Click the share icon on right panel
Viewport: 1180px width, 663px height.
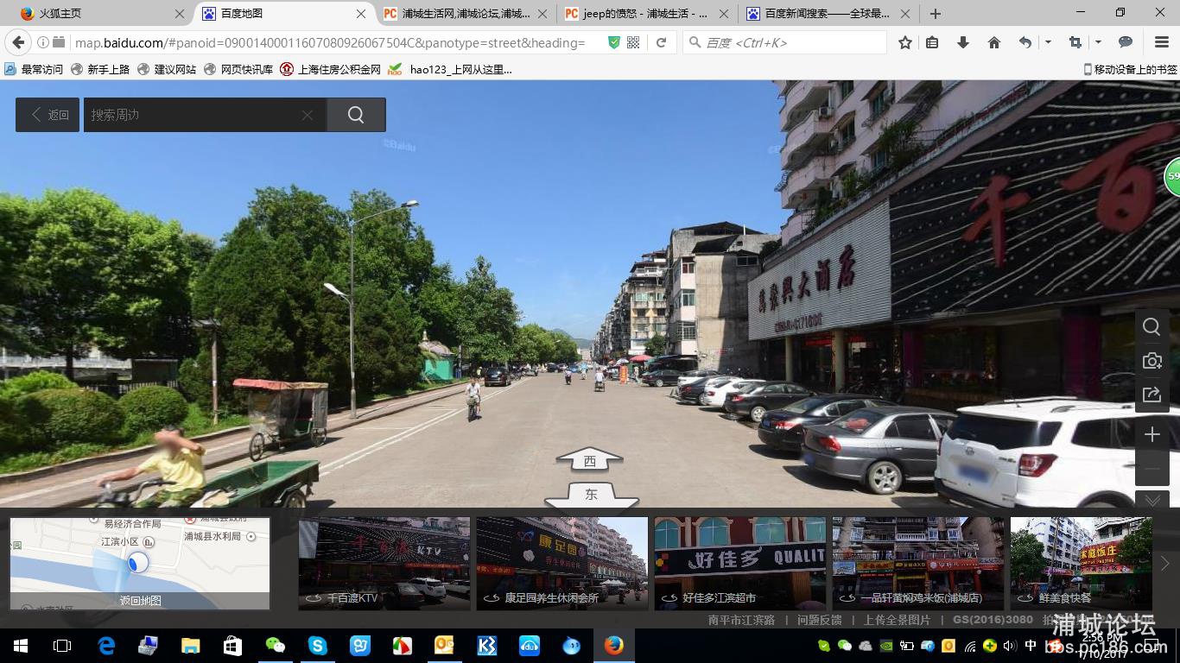click(1151, 395)
